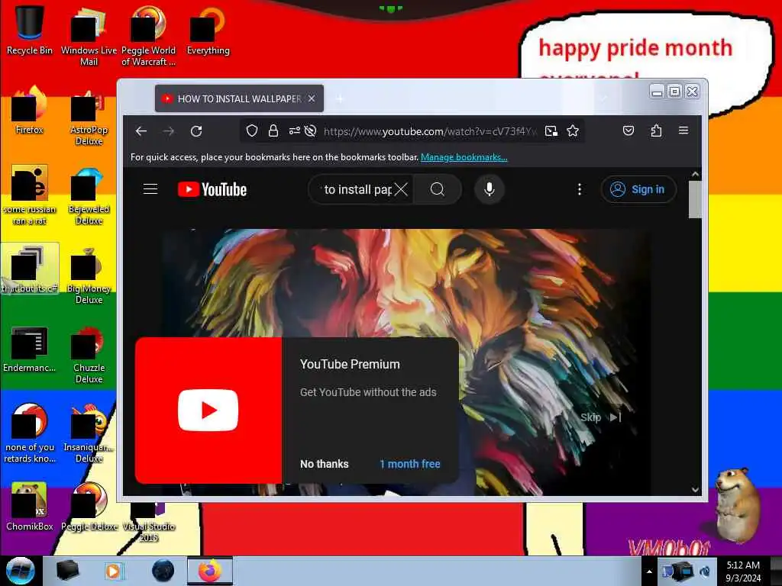Click scrollbar down arrow in Firefox
Viewport: 782px width, 586px height.
point(695,490)
